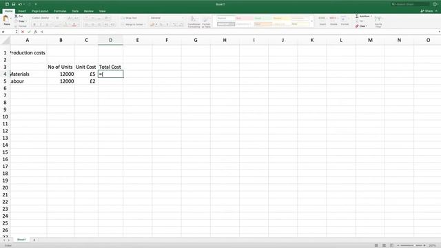Toggle Italic formatting
Image resolution: width=441 pixels, height=248 pixels.
(x=41, y=25)
